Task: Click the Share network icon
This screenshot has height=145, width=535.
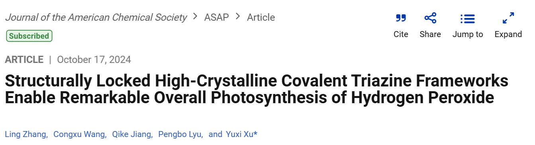Action: pos(430,18)
